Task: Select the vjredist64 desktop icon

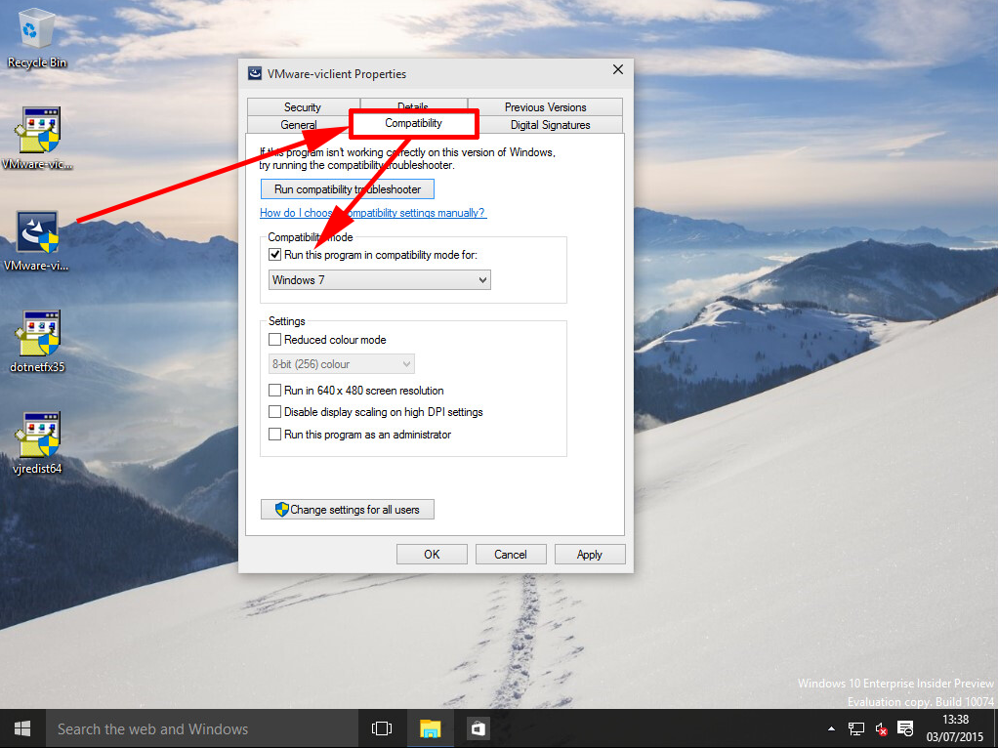Action: [x=38, y=443]
